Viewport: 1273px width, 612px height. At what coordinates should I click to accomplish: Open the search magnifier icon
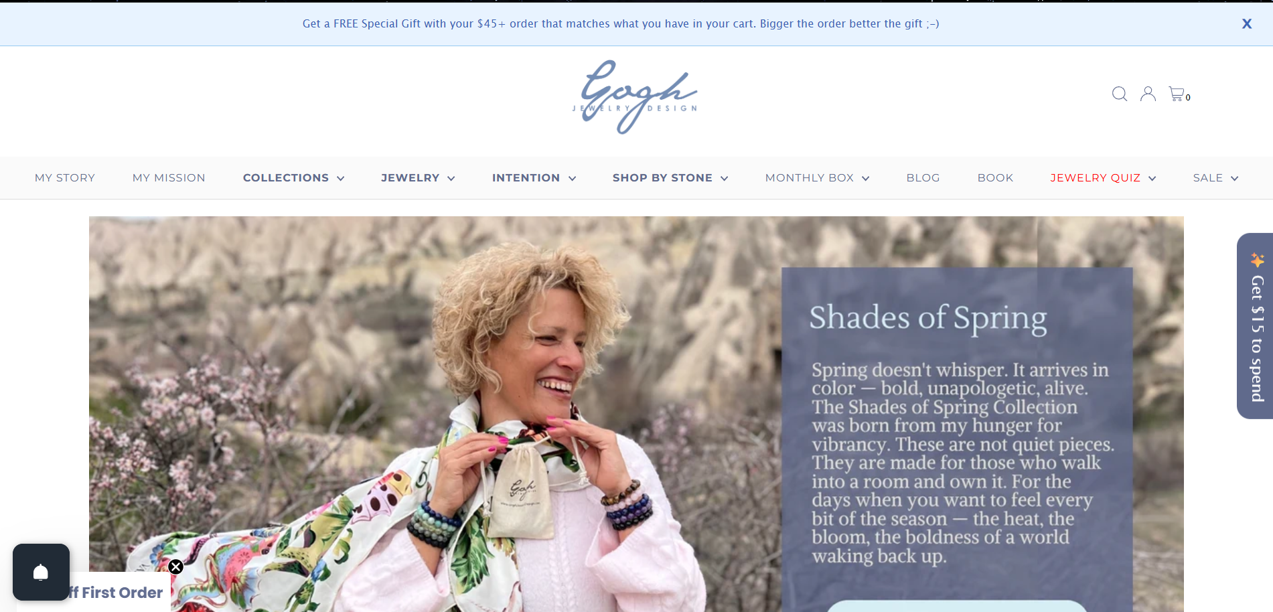1120,94
